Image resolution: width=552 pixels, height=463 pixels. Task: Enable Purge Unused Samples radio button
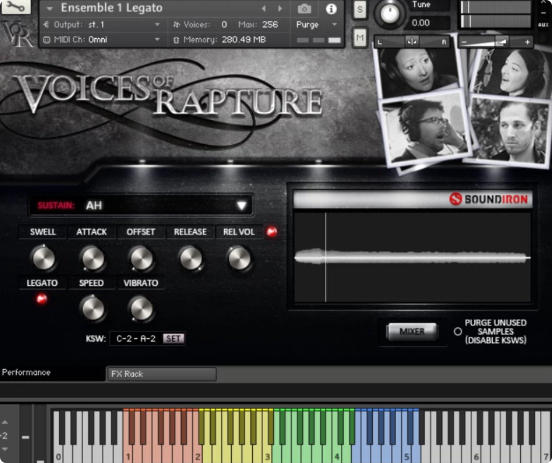[x=457, y=332]
